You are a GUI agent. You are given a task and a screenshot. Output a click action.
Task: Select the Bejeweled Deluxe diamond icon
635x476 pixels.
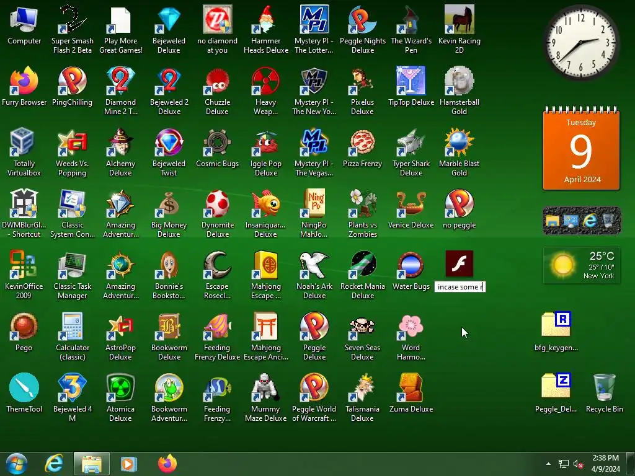point(169,20)
